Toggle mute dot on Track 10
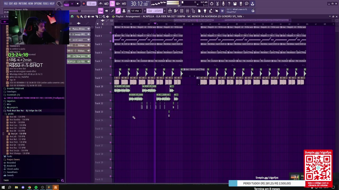339x190 pixels. point(110,92)
